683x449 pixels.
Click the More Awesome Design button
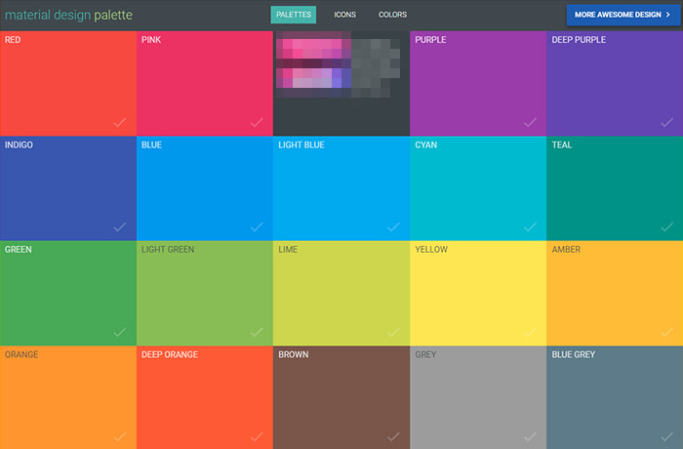point(623,15)
